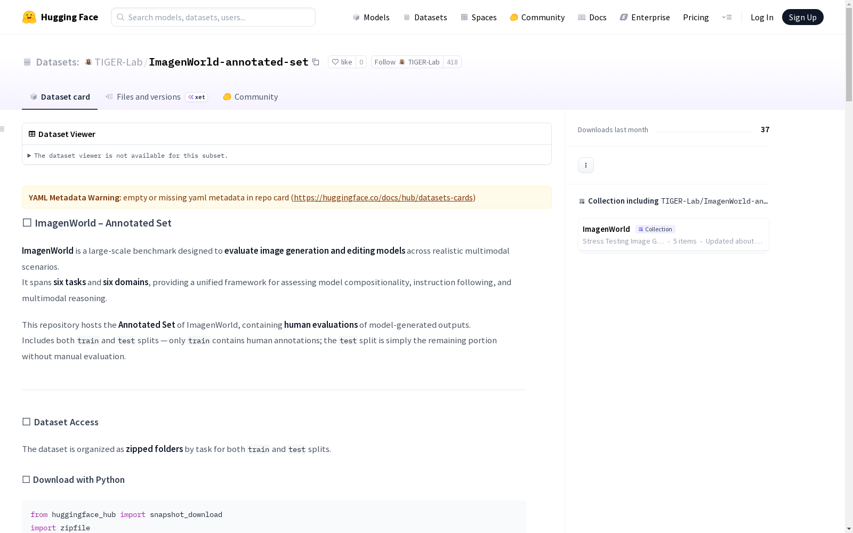Click the Sign Up button
Screen dimensions: 853x533
pos(802,17)
